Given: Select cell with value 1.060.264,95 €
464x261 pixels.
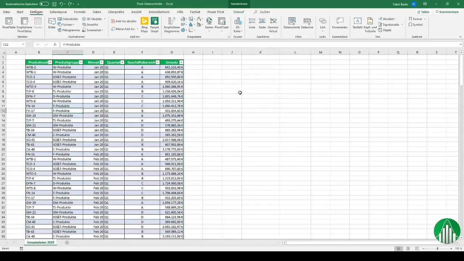Looking at the screenshot, I should 171,87.
